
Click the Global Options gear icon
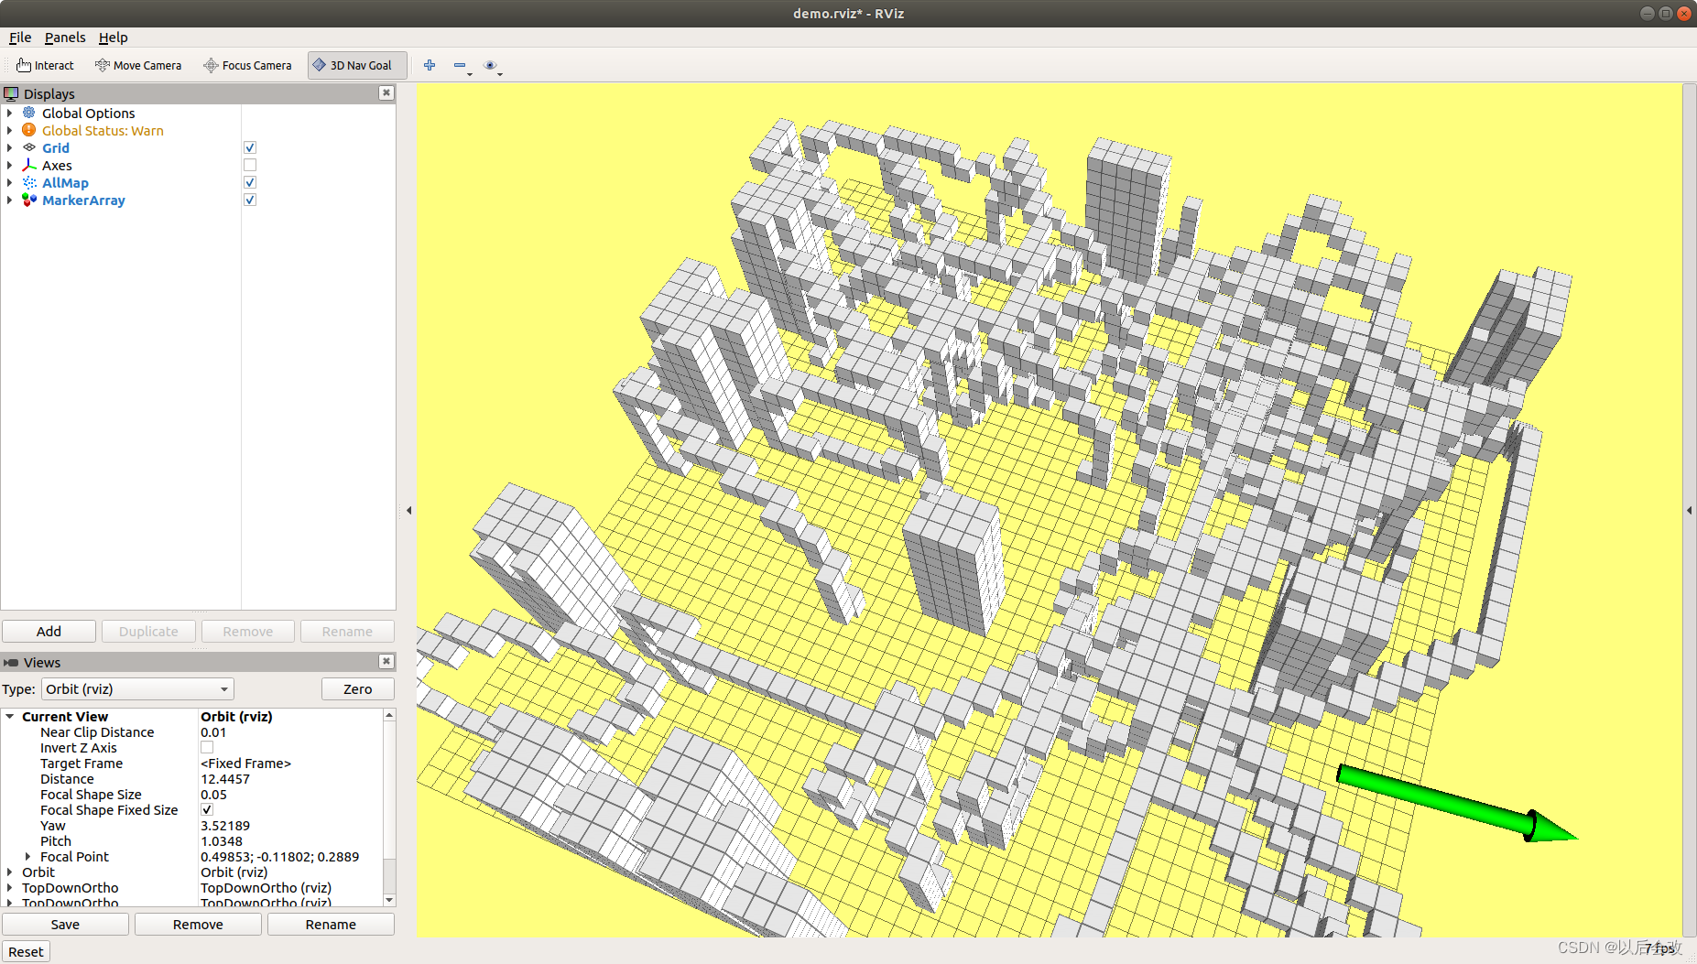(29, 113)
